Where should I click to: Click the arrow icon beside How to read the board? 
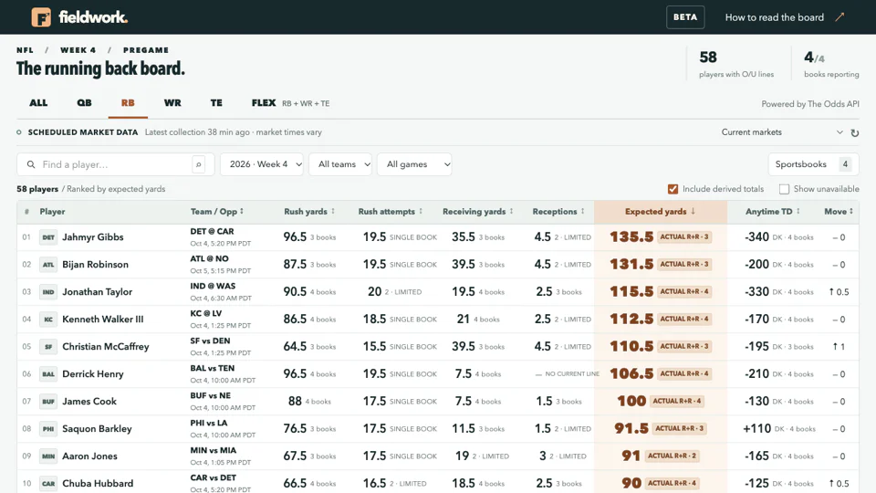click(x=839, y=17)
